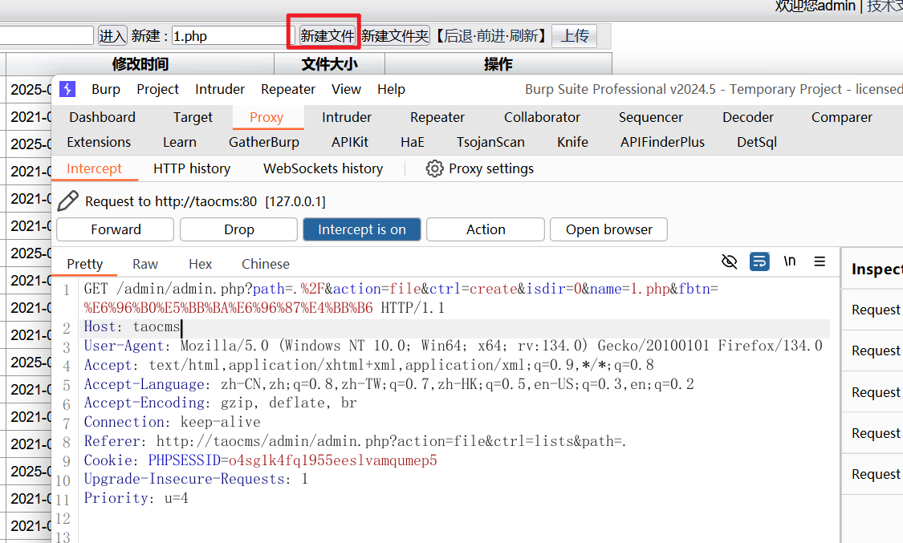Toggle hide non-printable characters eye icon
Image resolution: width=903 pixels, height=543 pixels.
(729, 261)
